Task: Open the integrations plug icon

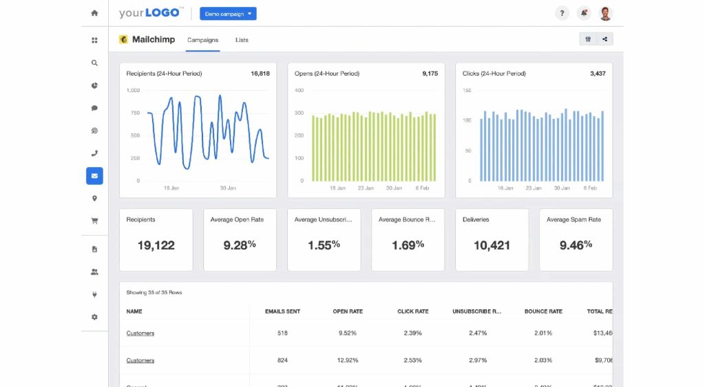Action: pyautogui.click(x=94, y=294)
